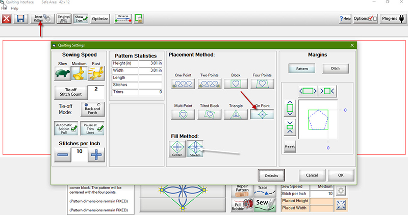
Task: Click the Defaults button
Action: (x=271, y=175)
